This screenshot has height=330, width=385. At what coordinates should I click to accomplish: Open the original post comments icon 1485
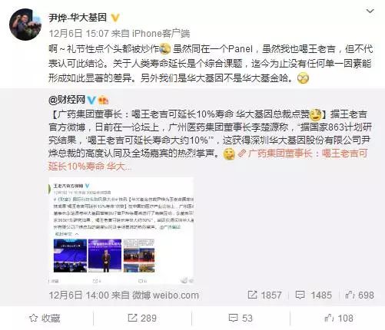click(314, 295)
